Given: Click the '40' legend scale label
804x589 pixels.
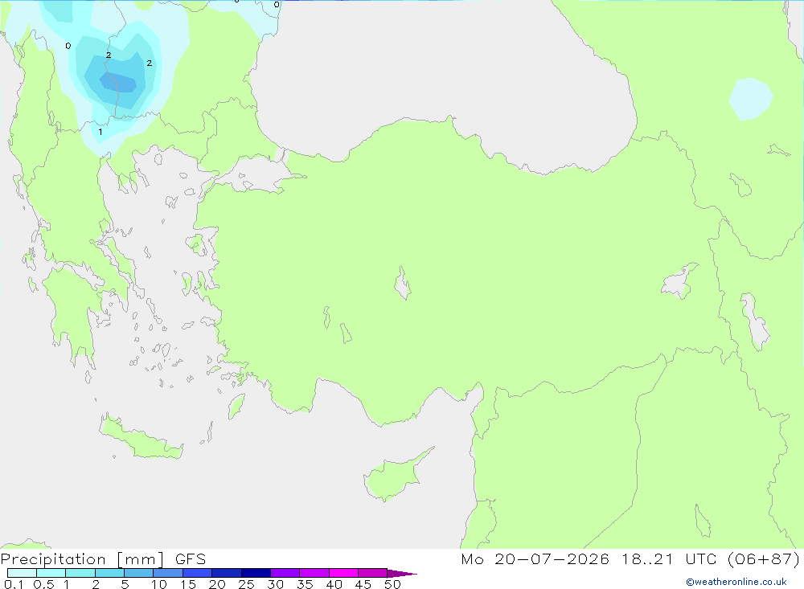Looking at the screenshot, I should coord(334,584).
